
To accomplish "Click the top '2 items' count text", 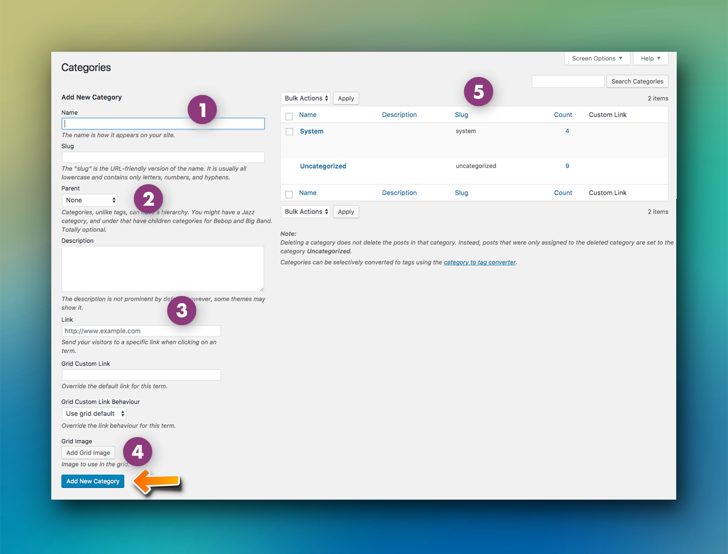I will click(x=658, y=98).
